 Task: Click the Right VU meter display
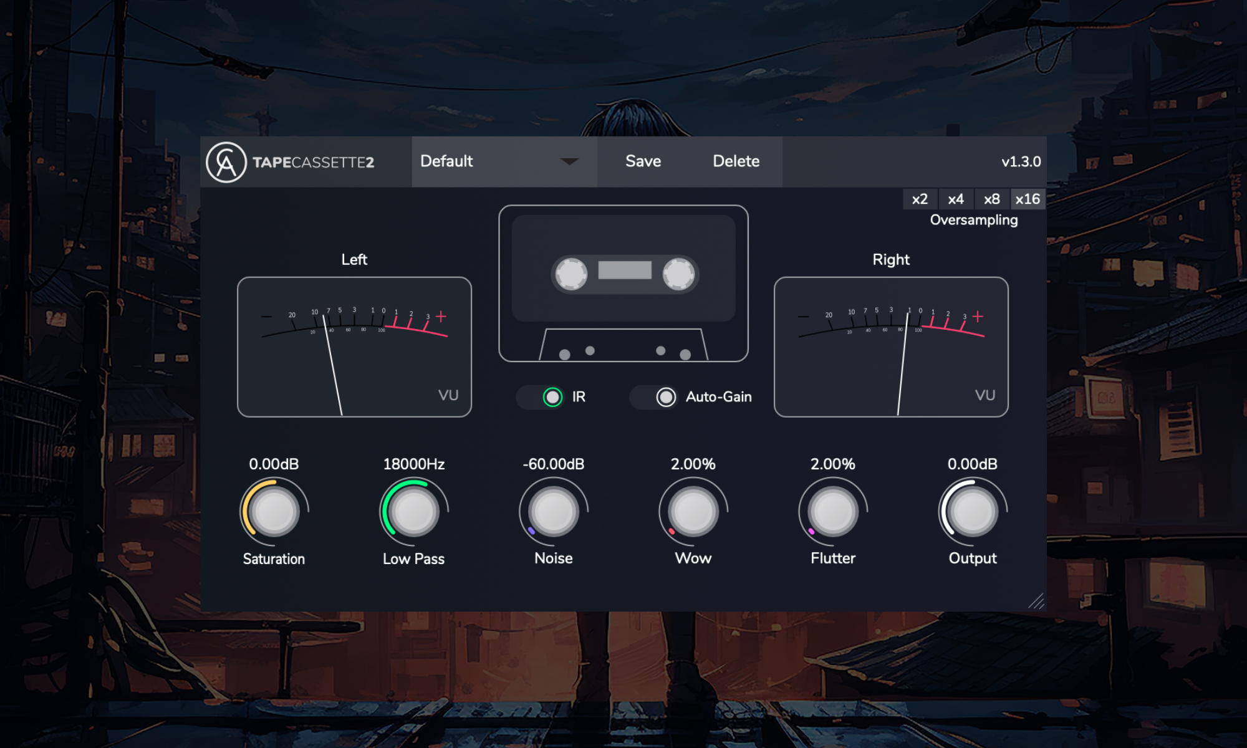click(x=891, y=347)
